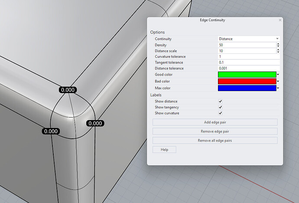This screenshot has width=299, height=203.
Task: Click the top 0.000 distance label in viewport
Action: click(68, 90)
